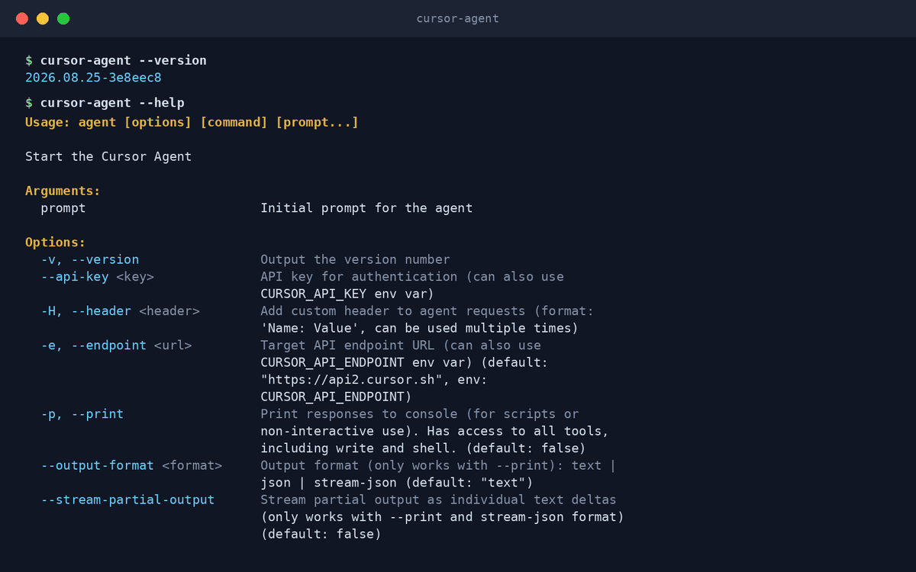Screen dimensions: 916x572
Task: Click the -v, --version option
Action: [x=90, y=259]
